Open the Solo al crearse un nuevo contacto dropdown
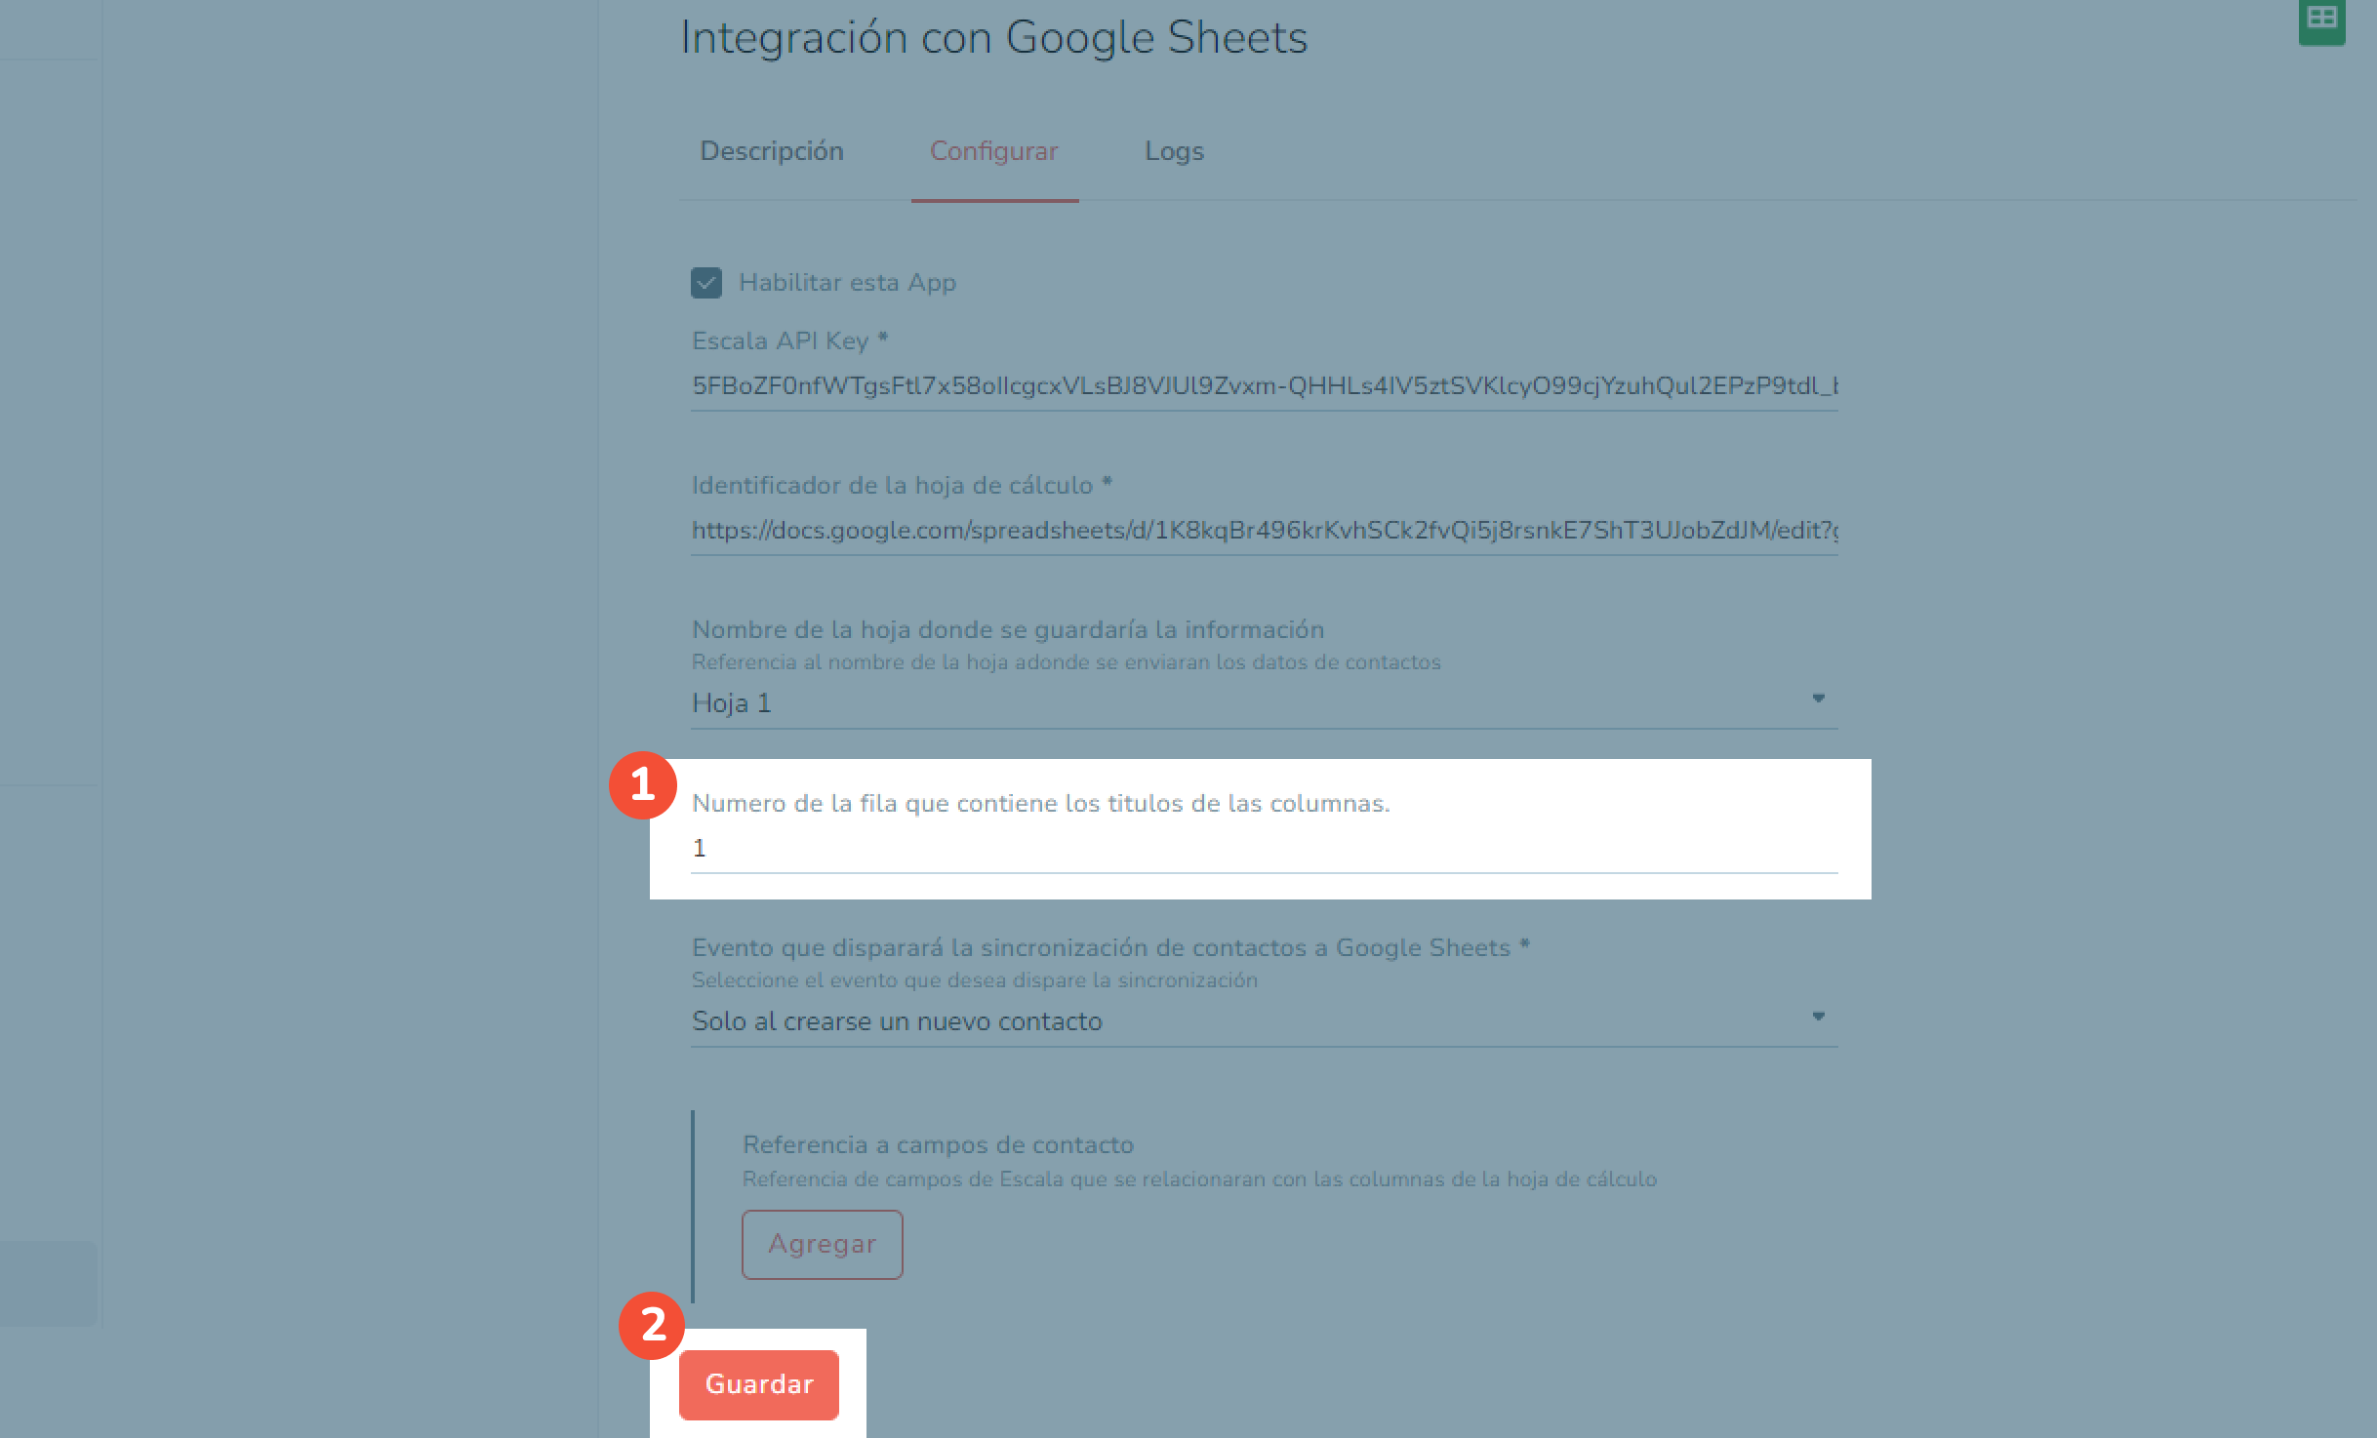2377x1438 pixels. coord(1264,1021)
